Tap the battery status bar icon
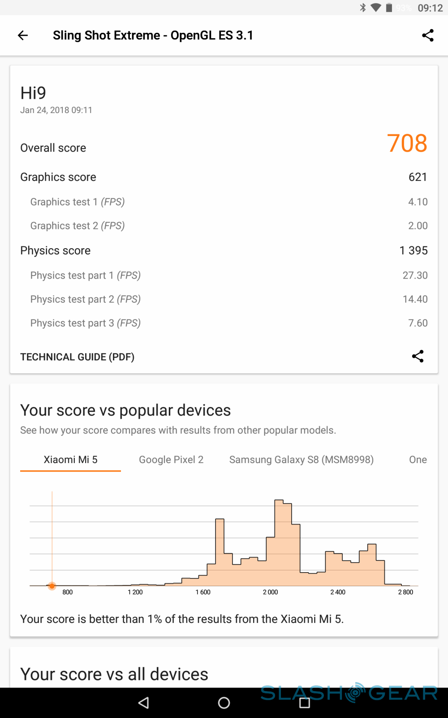This screenshot has width=448, height=718. (389, 8)
